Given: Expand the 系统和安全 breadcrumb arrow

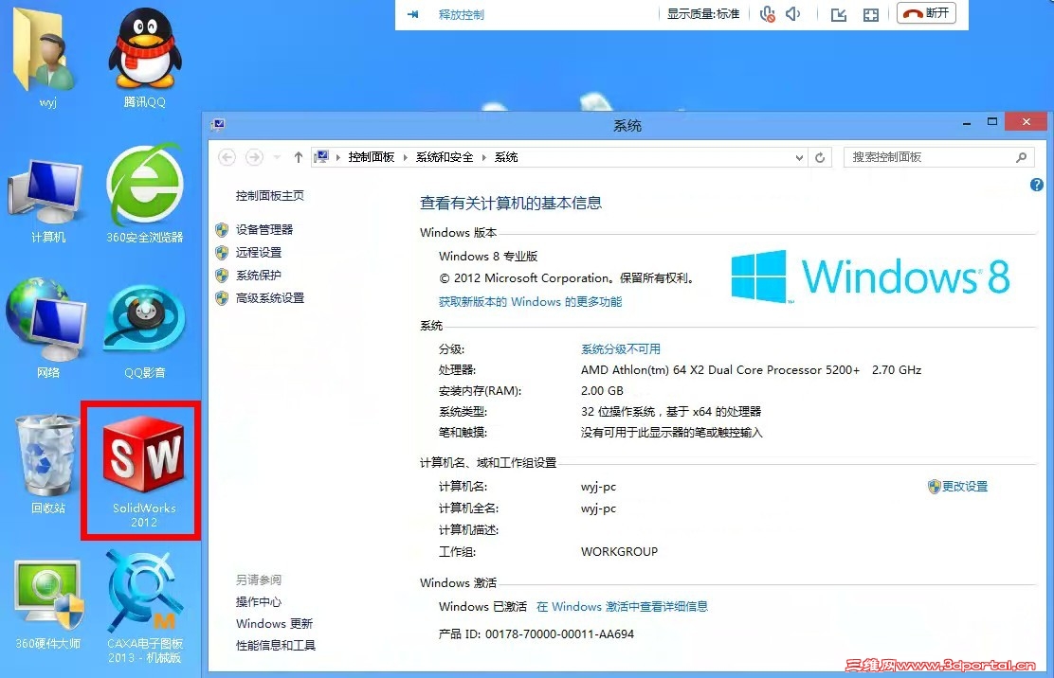Looking at the screenshot, I should click(483, 157).
